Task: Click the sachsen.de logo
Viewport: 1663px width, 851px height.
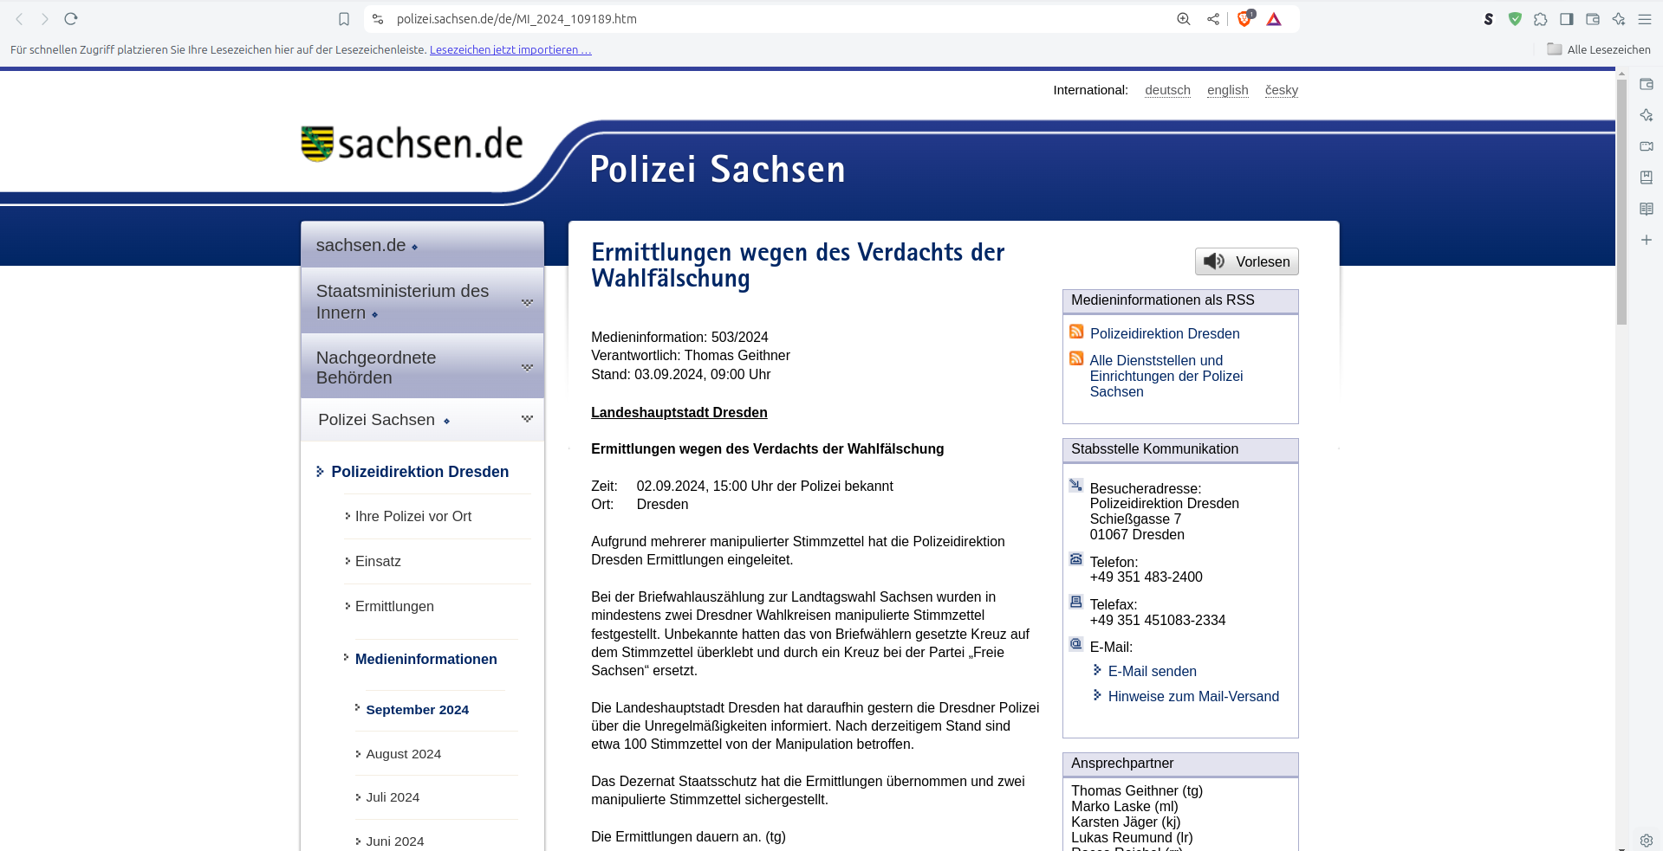Action: point(412,144)
